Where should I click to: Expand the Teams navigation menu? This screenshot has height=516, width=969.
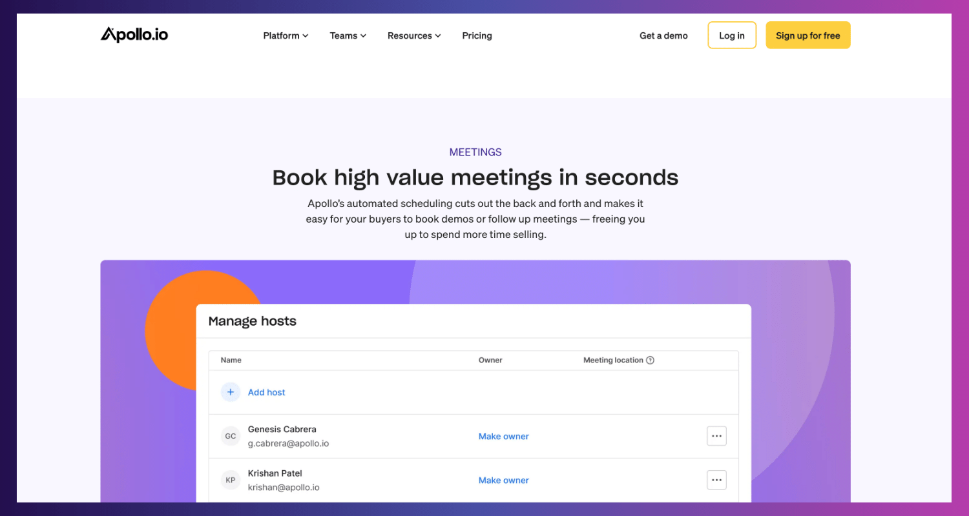(348, 35)
